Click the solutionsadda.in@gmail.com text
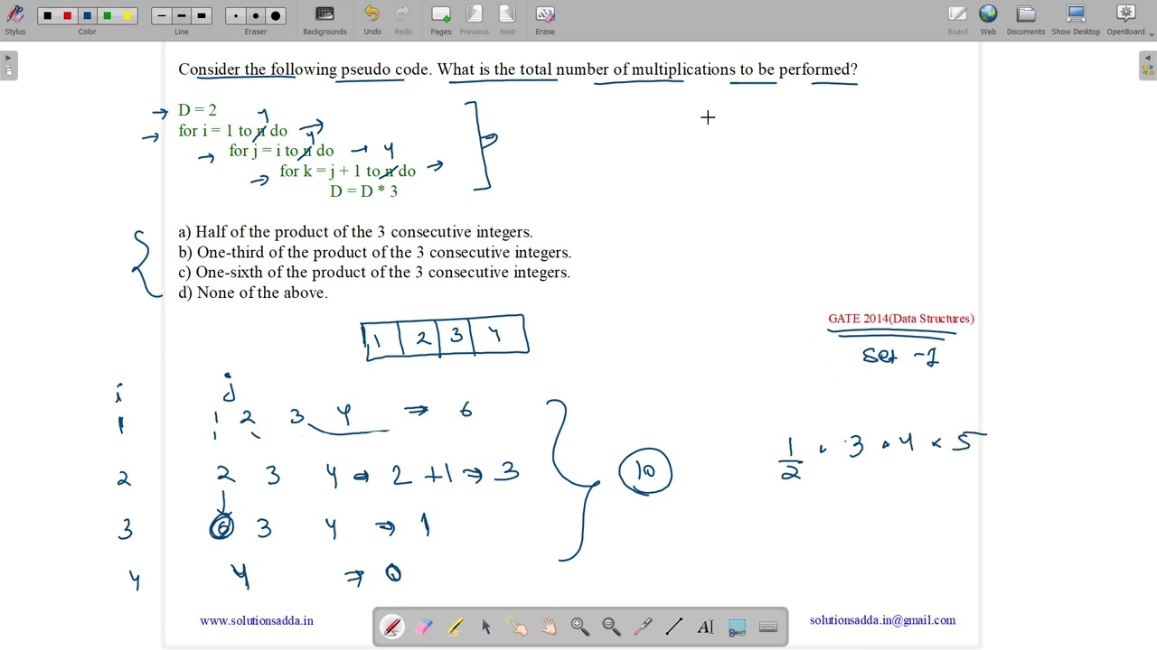Image resolution: width=1157 pixels, height=650 pixels. [882, 620]
